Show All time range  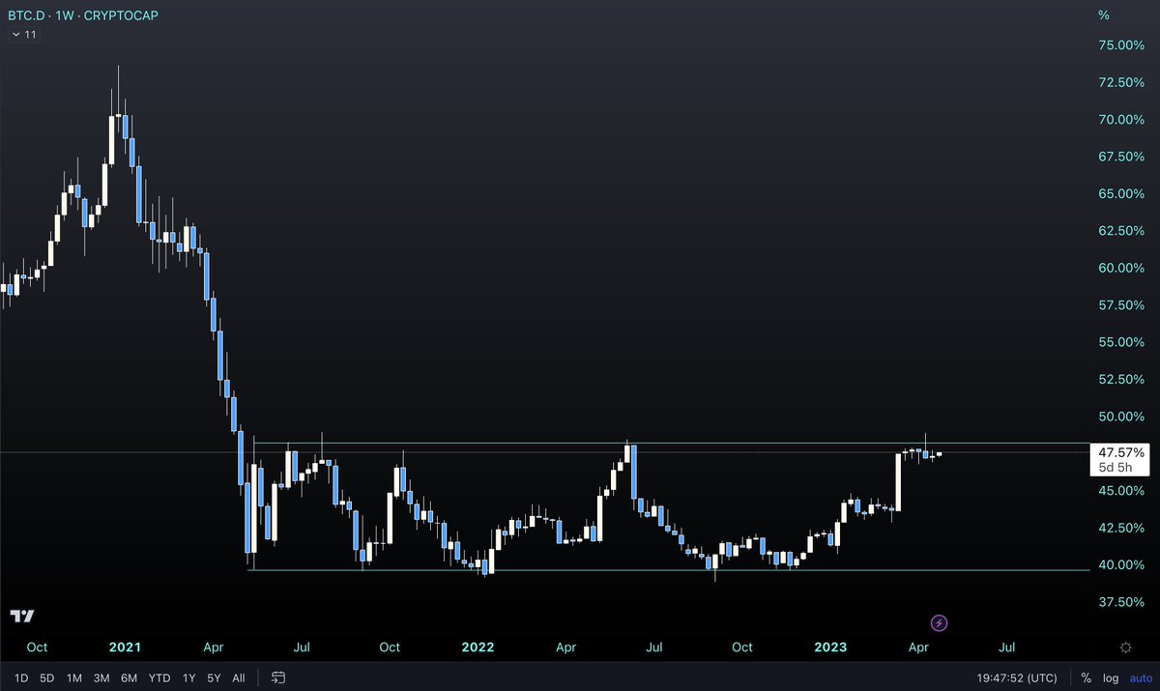point(239,677)
